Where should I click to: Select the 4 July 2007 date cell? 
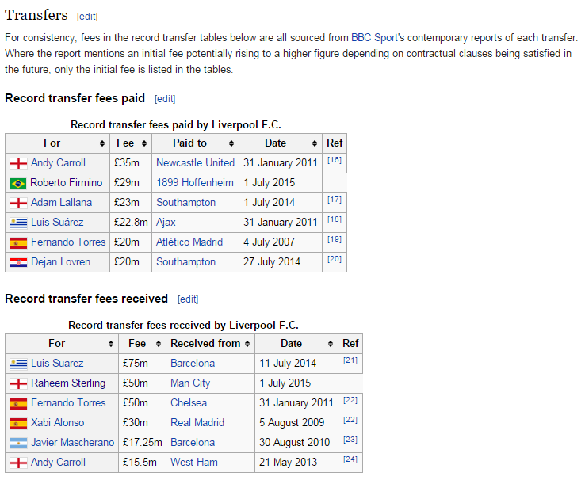(280, 242)
